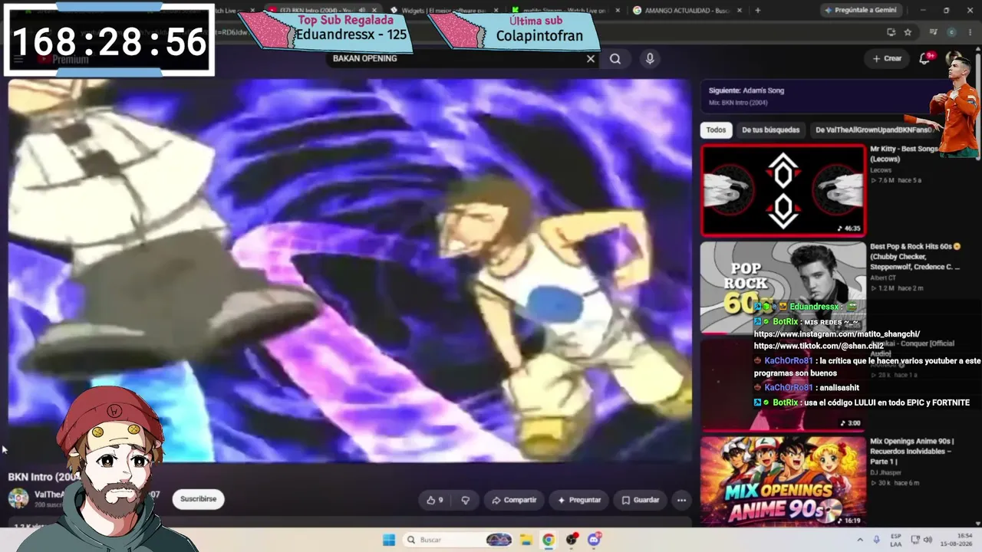
Task: Open OBS Studio from the taskbar
Action: click(572, 540)
